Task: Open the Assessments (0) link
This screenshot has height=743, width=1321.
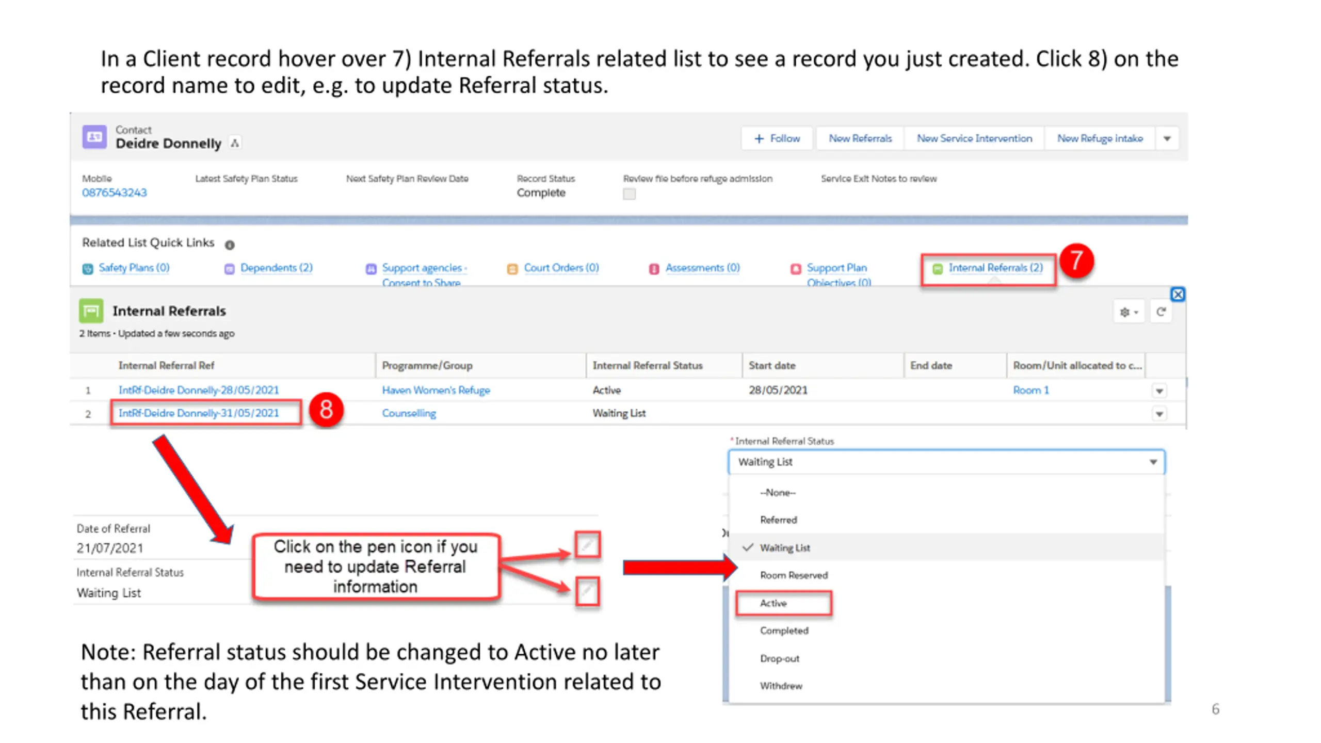Action: (702, 268)
